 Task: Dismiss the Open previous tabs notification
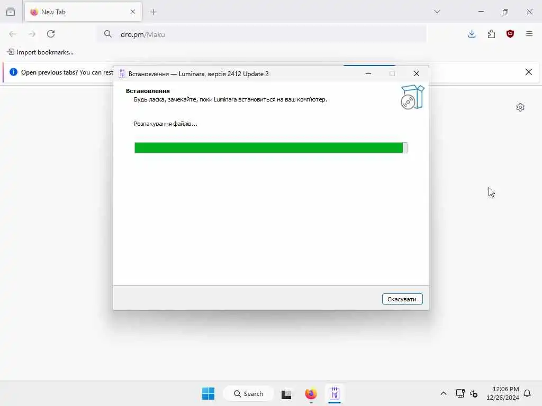pyautogui.click(x=529, y=72)
